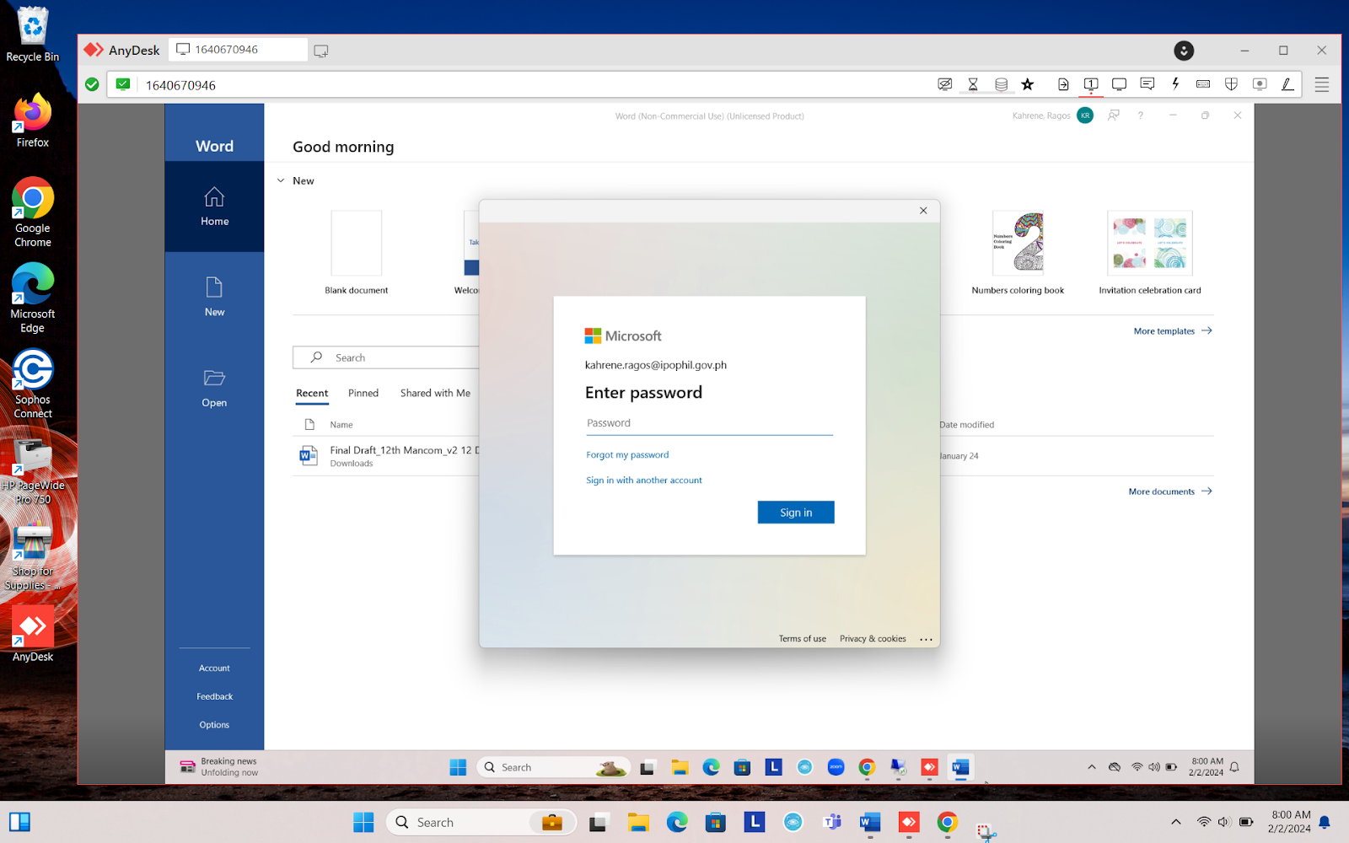Click the display settings monitor icon in AnyDesk
This screenshot has width=1349, height=843.
pyautogui.click(x=1119, y=84)
